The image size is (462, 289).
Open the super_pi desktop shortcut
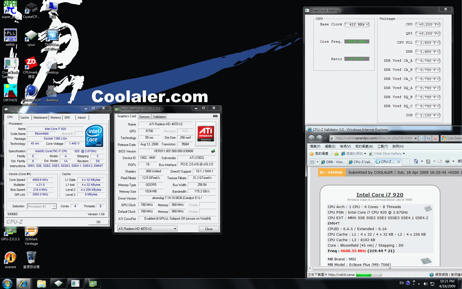point(10,10)
